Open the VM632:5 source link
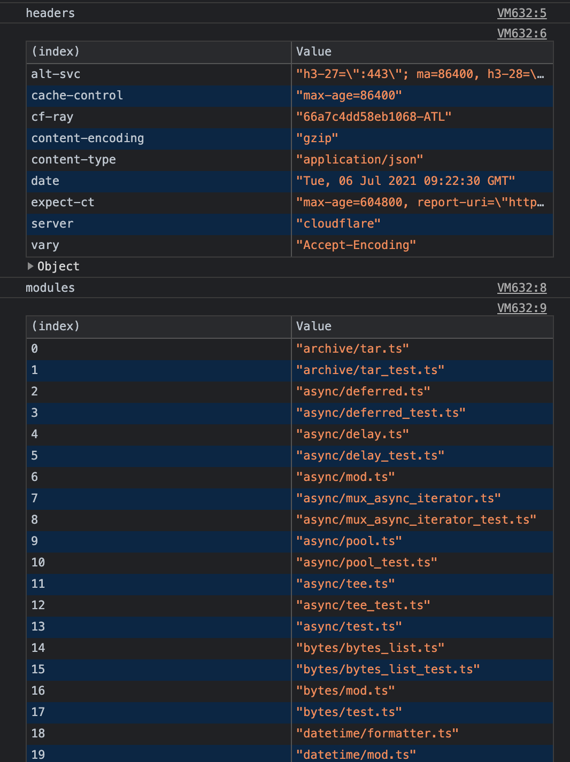The width and height of the screenshot is (570, 762). pyautogui.click(x=522, y=13)
